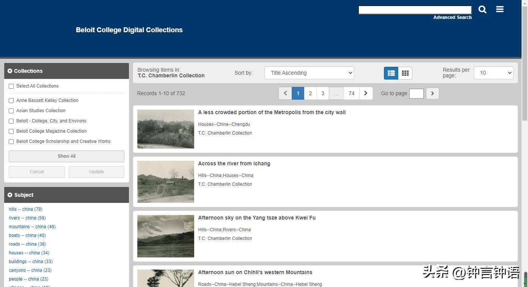Go to results page 3
The image size is (528, 287).
(323, 93)
